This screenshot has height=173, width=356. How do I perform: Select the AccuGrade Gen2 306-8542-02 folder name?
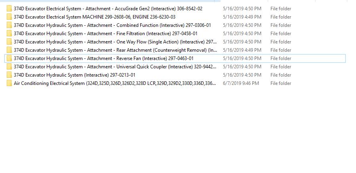pyautogui.click(x=108, y=9)
